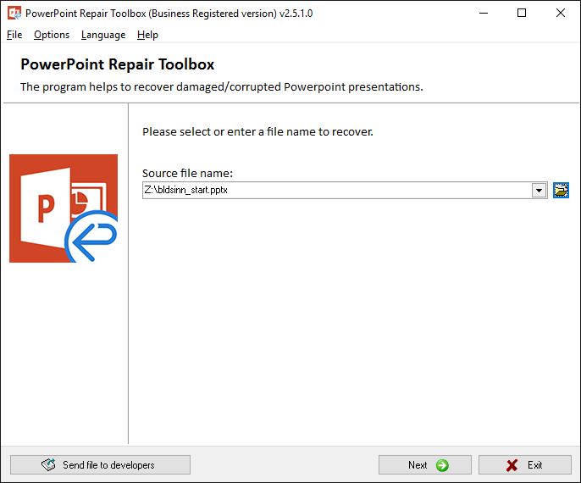581x483 pixels.
Task: Close the PowerPoint Repair Toolbox window
Action: point(561,14)
